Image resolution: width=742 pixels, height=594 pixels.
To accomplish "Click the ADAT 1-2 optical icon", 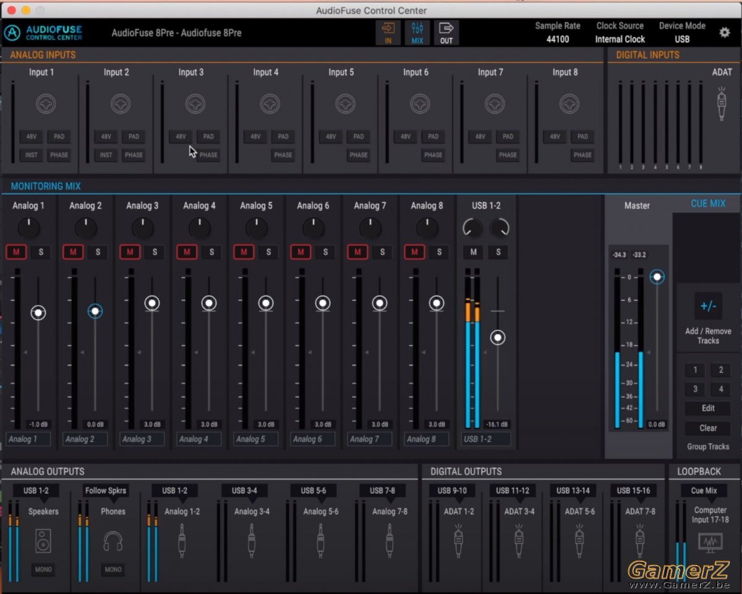I will (x=458, y=540).
